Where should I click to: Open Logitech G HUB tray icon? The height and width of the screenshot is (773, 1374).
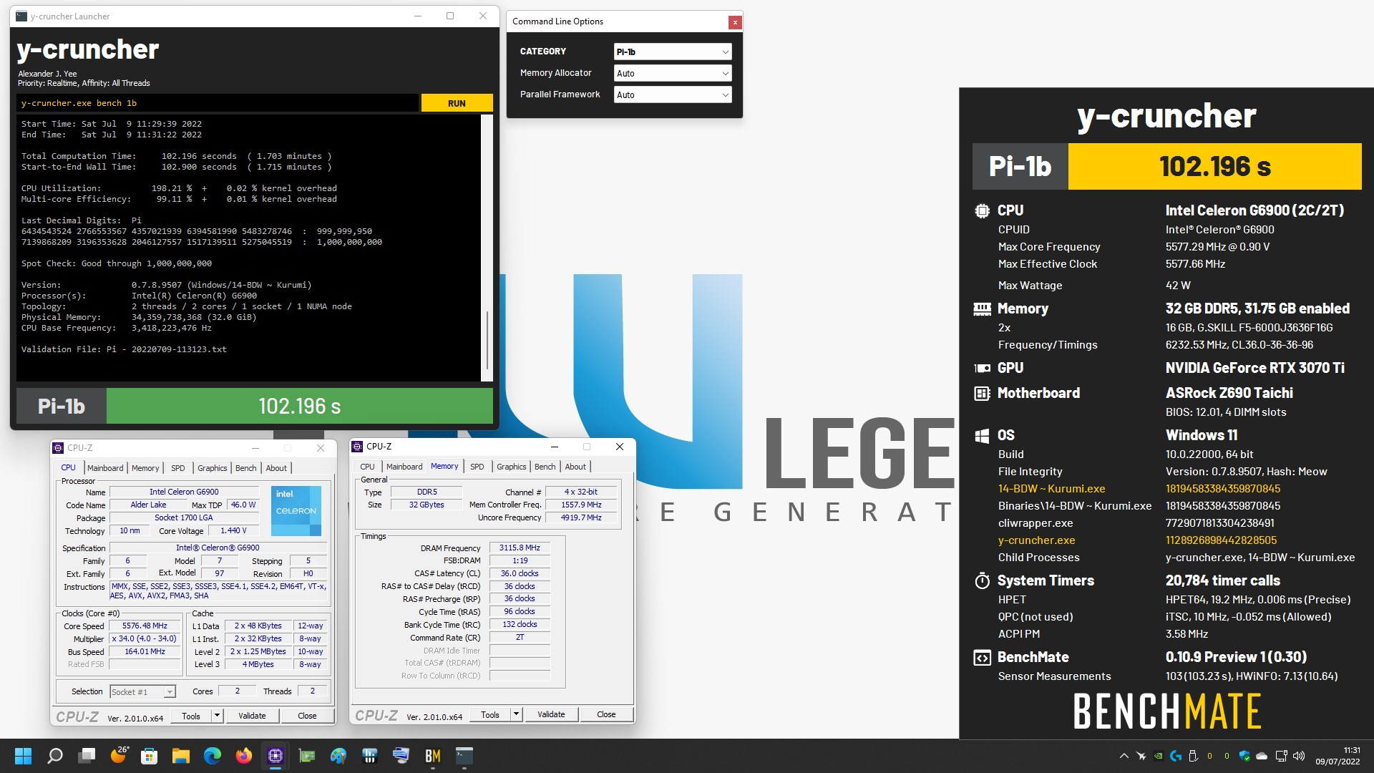pyautogui.click(x=1175, y=756)
